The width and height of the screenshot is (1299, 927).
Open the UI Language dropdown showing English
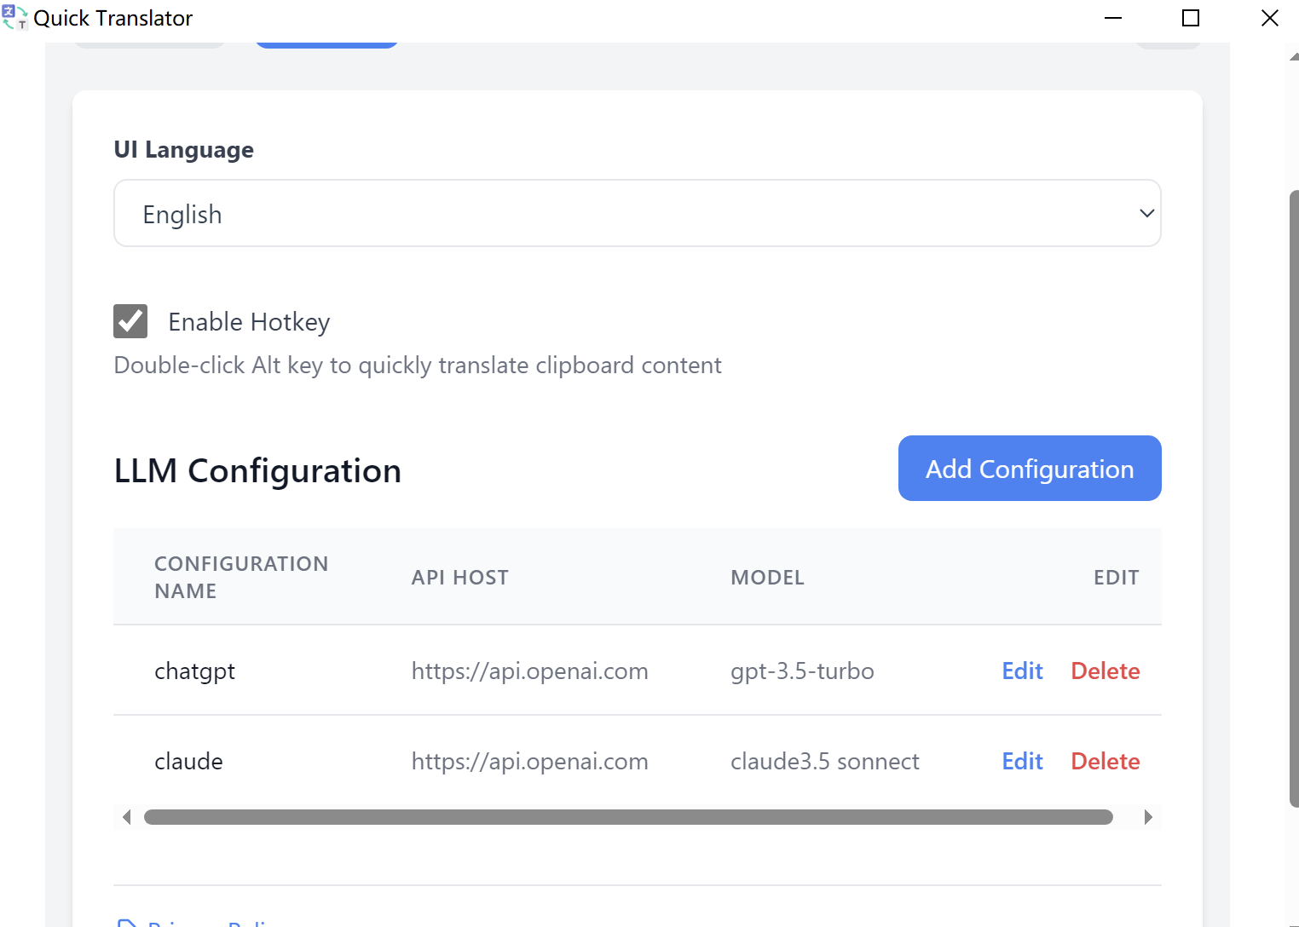pos(637,214)
